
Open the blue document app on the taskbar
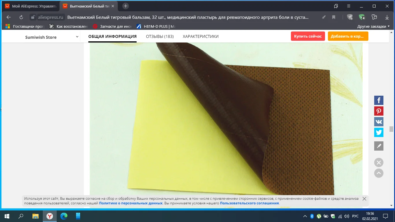click(78, 216)
